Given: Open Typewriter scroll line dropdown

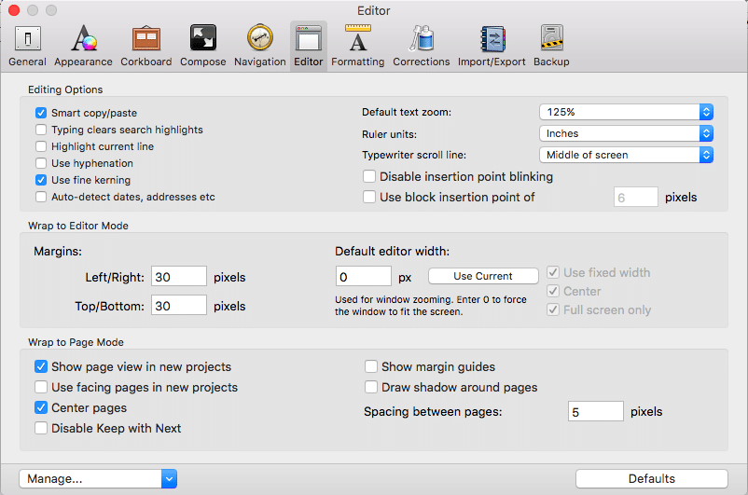Looking at the screenshot, I should coord(627,155).
